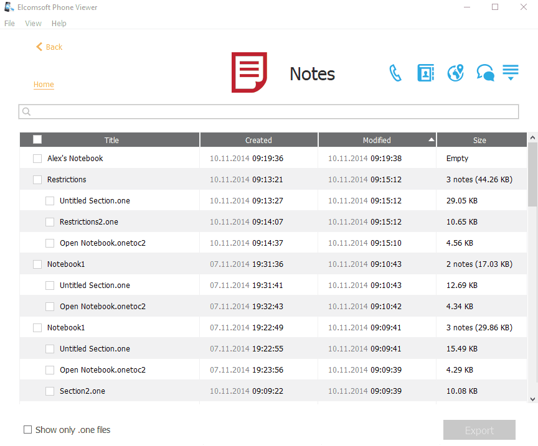The height and width of the screenshot is (446, 538).
Task: Open the File menu
Action: 9,24
